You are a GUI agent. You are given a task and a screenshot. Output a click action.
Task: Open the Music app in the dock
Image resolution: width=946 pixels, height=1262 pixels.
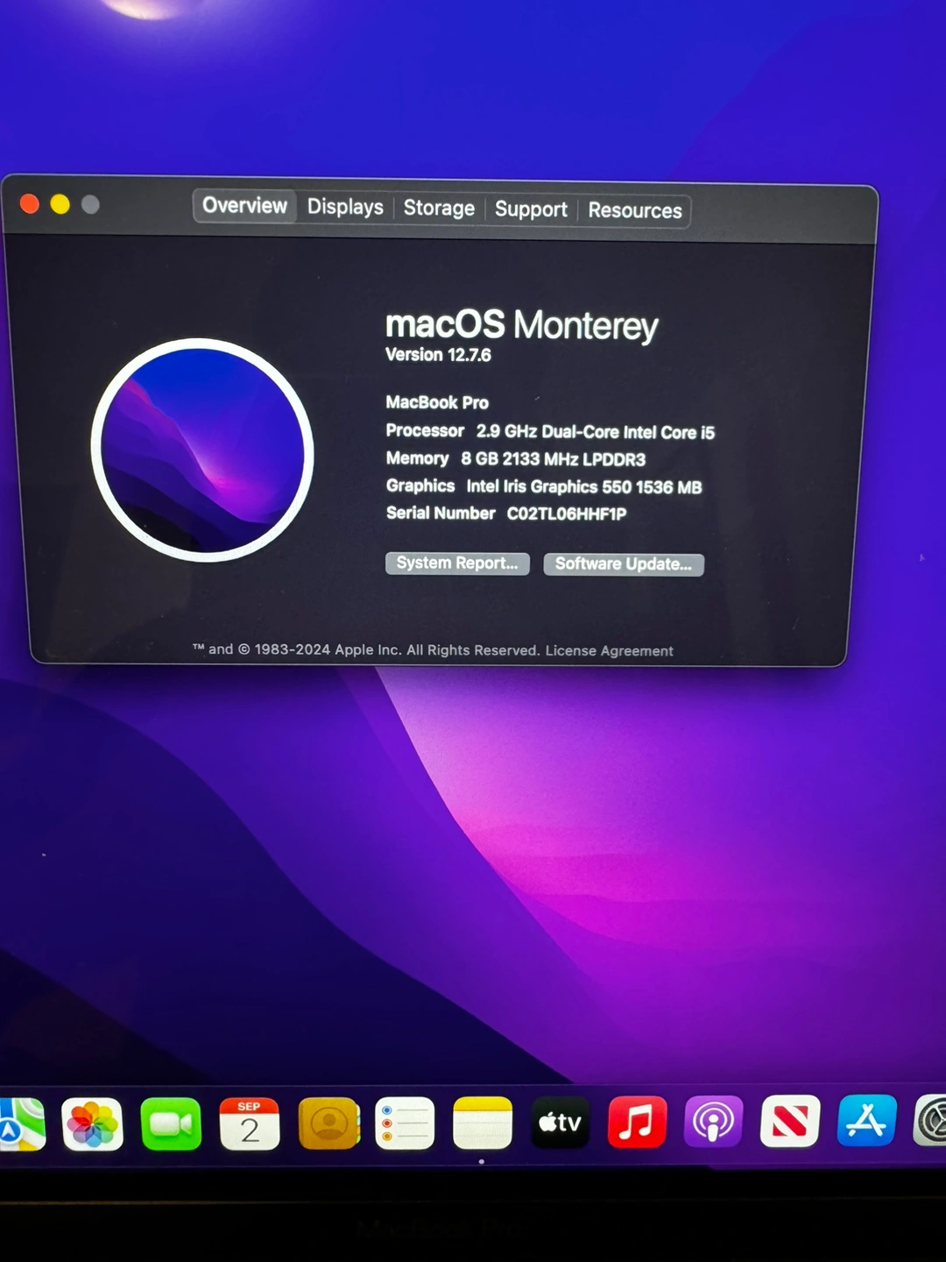pos(637,1122)
